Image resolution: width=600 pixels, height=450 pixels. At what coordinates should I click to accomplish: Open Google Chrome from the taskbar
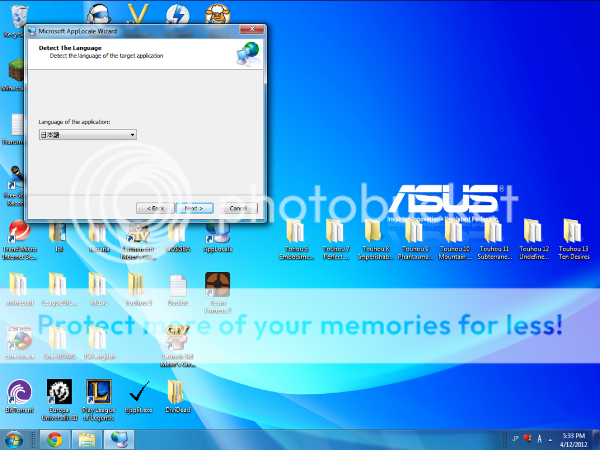tap(54, 439)
